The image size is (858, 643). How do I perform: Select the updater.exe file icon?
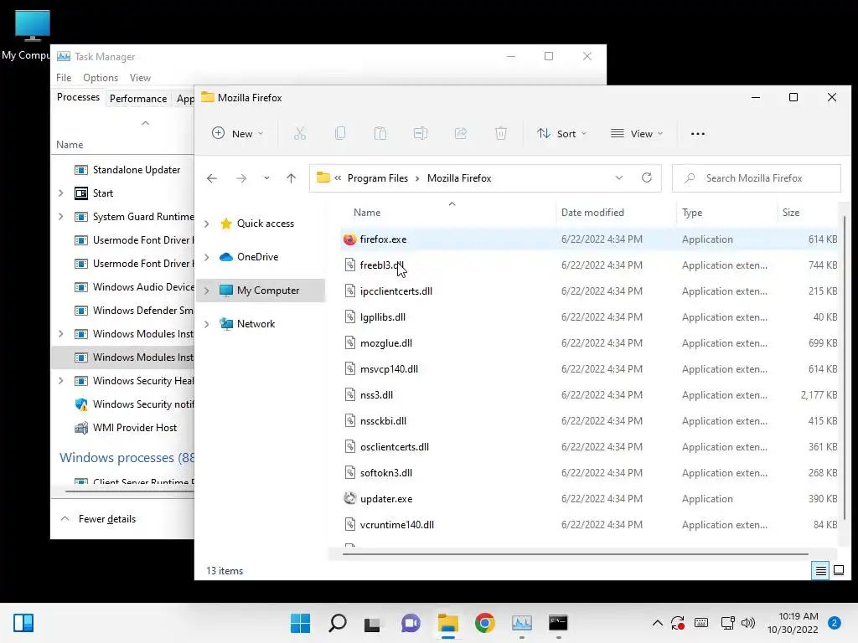[349, 499]
